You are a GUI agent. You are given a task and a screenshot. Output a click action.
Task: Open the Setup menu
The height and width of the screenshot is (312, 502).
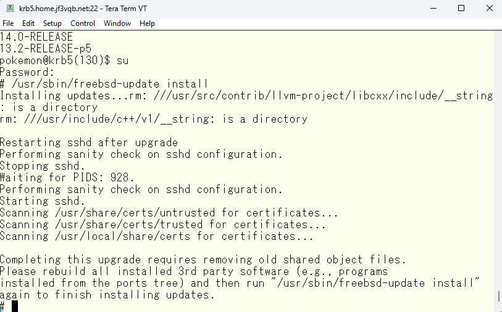(x=52, y=23)
